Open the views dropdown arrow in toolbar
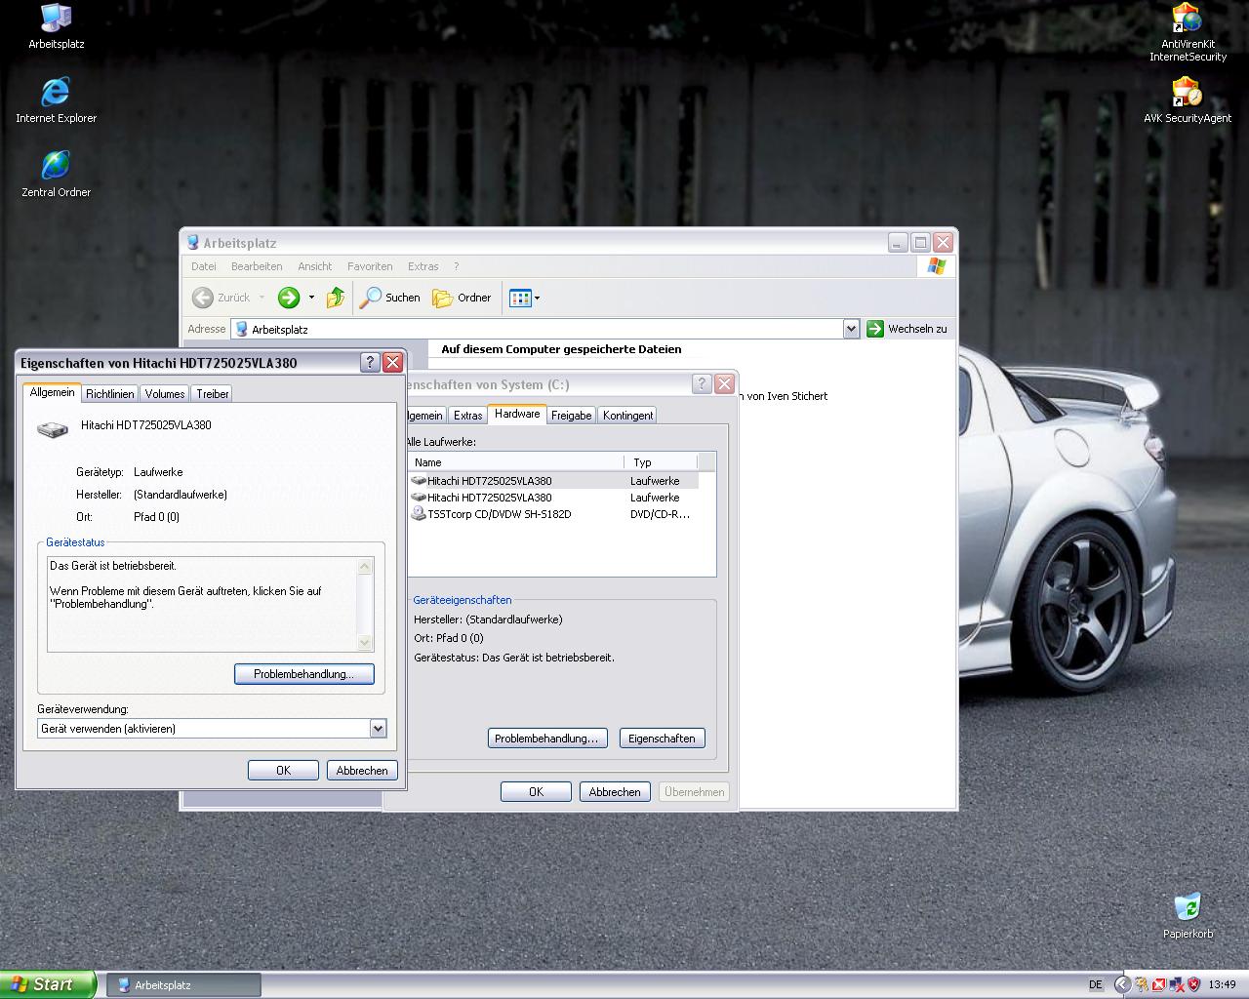The image size is (1249, 999). click(x=537, y=299)
